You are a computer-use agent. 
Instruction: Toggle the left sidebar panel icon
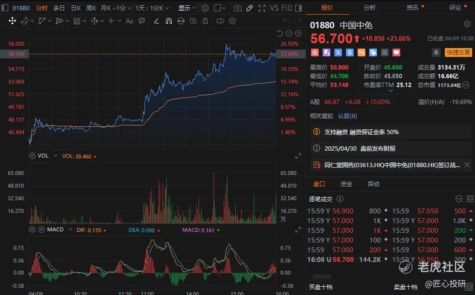point(4,8)
